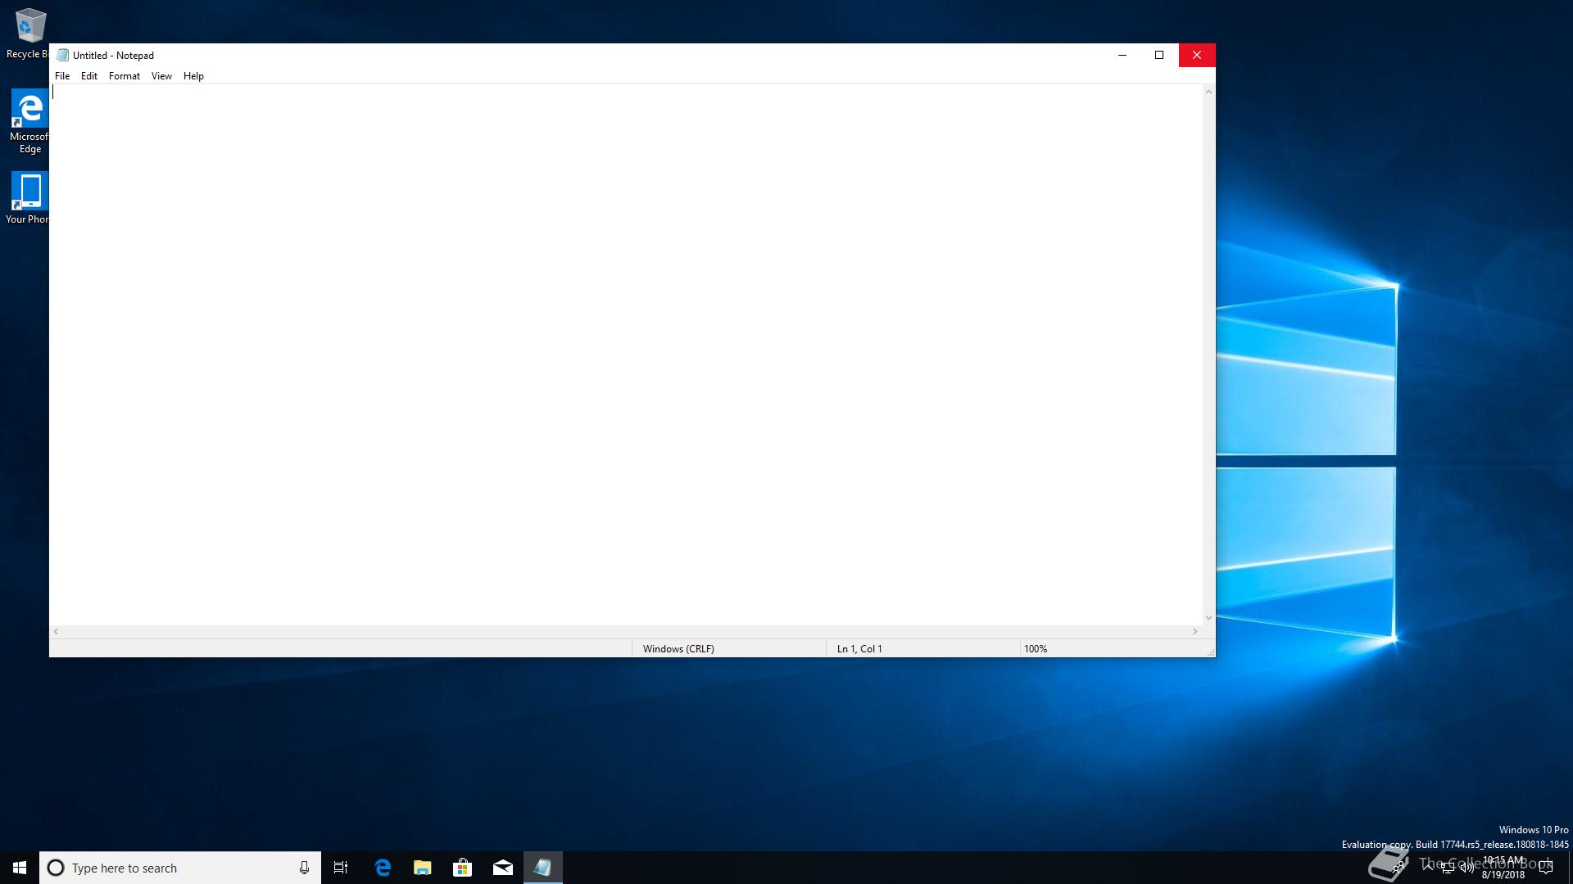Maximize the Notepad window
This screenshot has height=884, width=1573.
[1159, 55]
